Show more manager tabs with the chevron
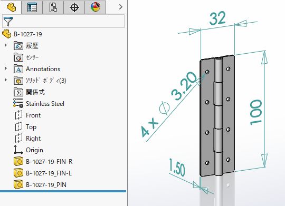The image size is (285, 206). 121,7
